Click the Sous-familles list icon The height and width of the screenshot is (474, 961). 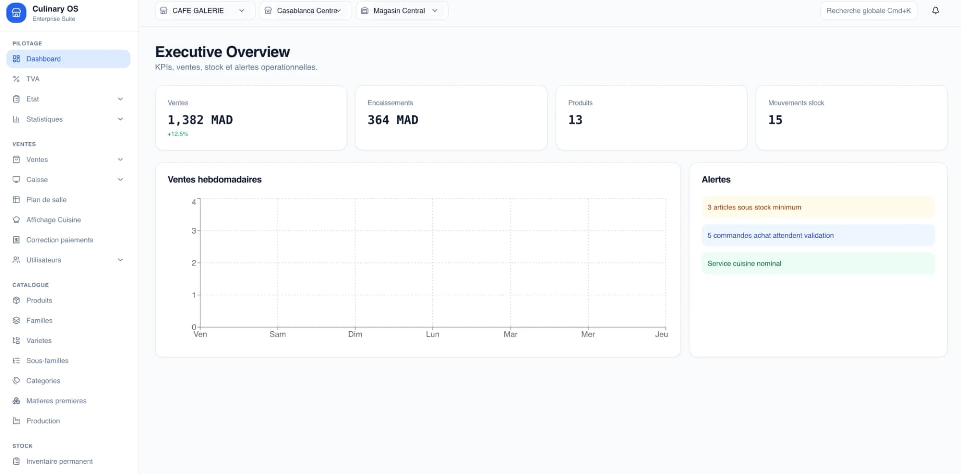[16, 361]
